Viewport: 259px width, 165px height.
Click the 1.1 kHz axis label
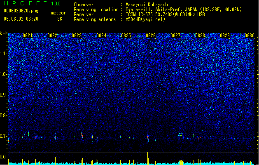pos(4,54)
